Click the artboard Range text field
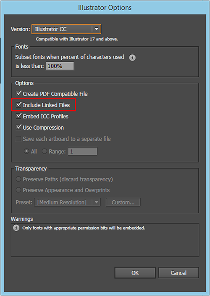210x296 pixels. (82, 152)
